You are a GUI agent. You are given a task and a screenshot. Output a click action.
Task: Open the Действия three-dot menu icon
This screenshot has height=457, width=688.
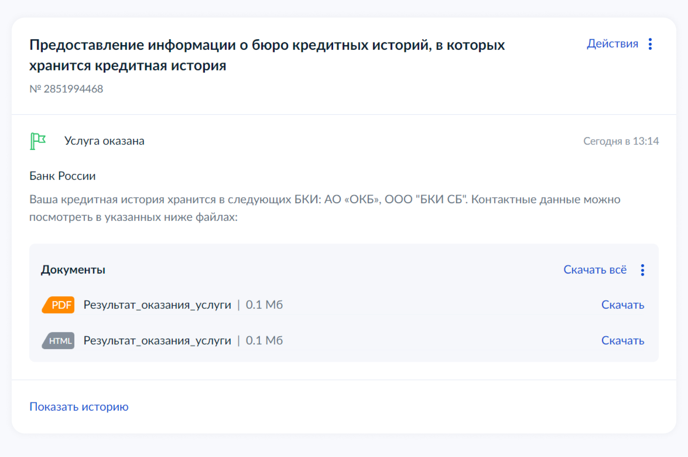[650, 44]
